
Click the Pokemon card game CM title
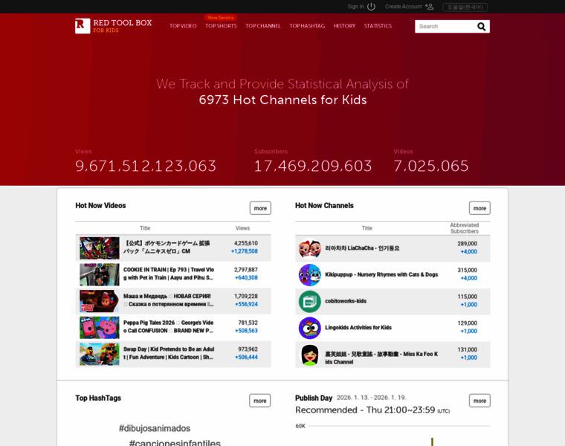(x=167, y=247)
